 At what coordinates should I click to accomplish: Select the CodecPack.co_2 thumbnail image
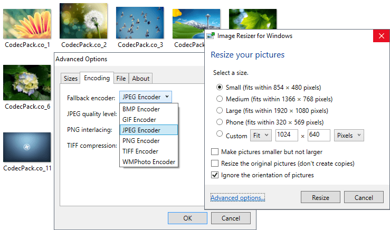coord(83,20)
